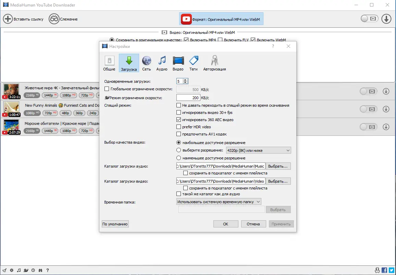
Task: Enable prefer HDR video checkbox
Action: 178,127
